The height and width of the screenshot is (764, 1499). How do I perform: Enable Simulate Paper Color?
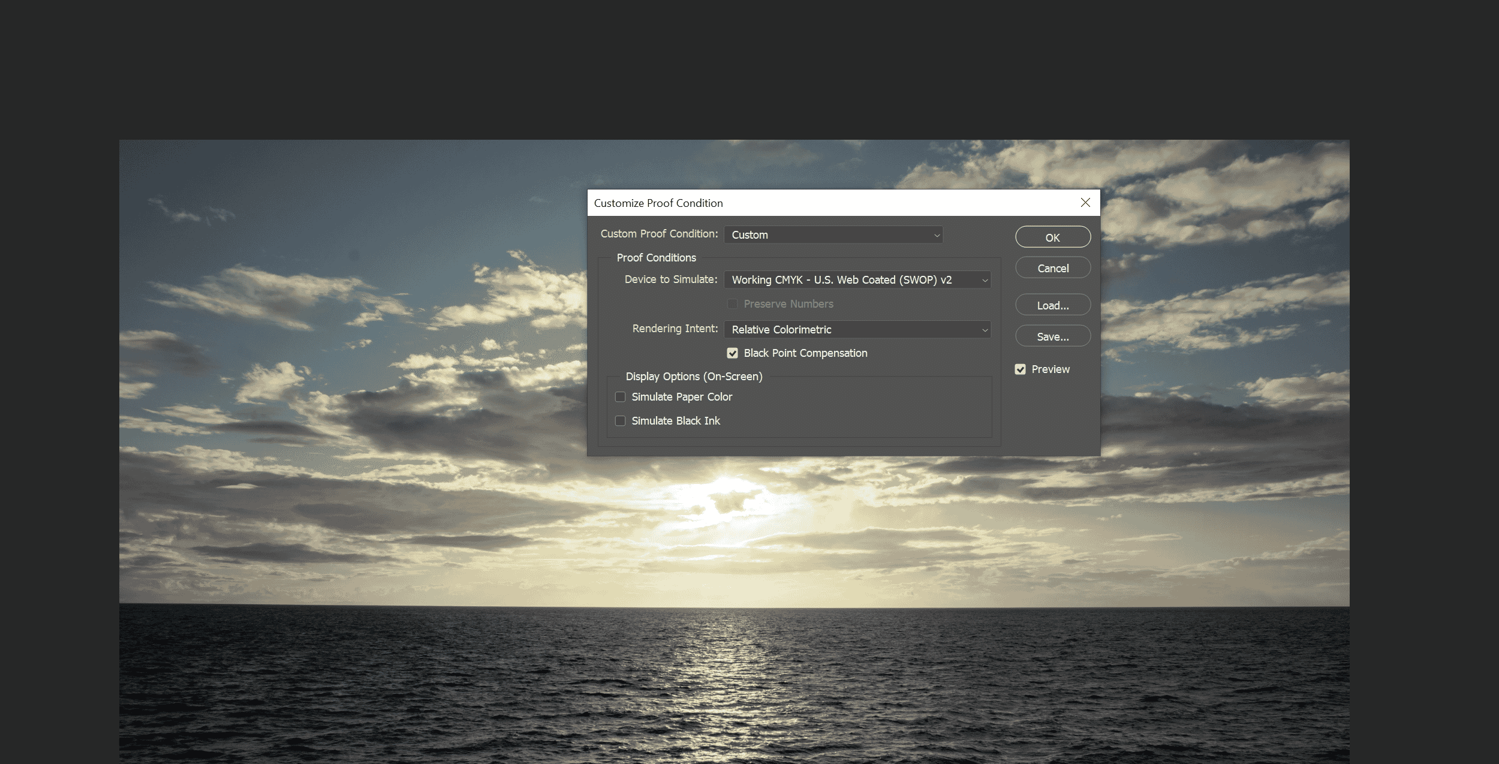621,396
